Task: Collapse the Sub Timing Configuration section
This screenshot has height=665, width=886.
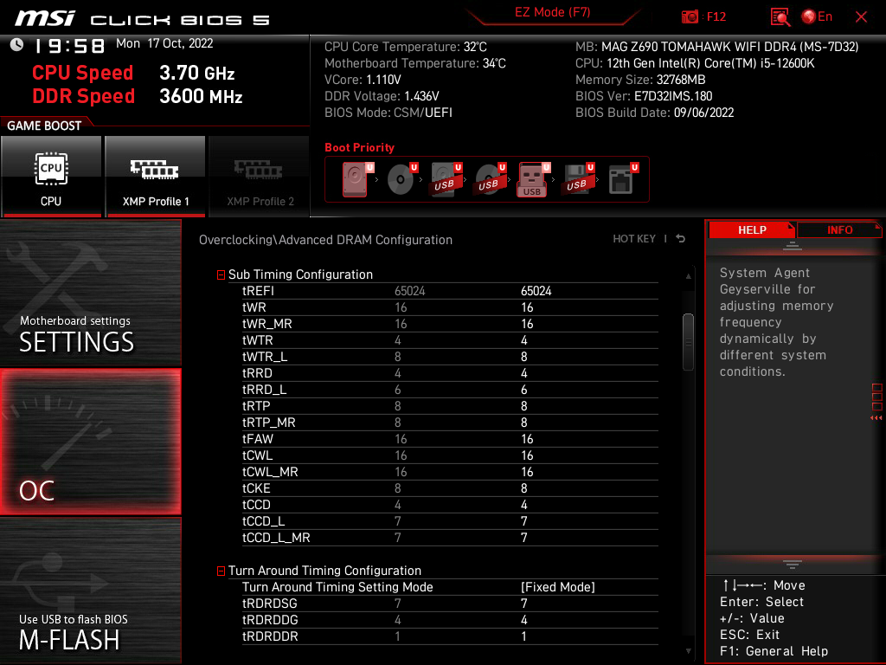Action: click(x=221, y=274)
